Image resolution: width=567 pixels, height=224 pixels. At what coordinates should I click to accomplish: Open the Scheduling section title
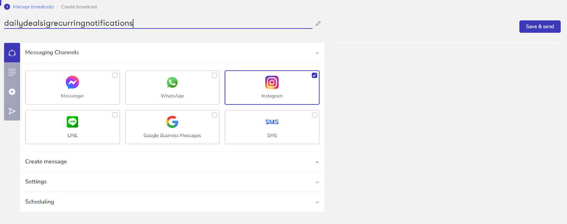click(x=40, y=202)
